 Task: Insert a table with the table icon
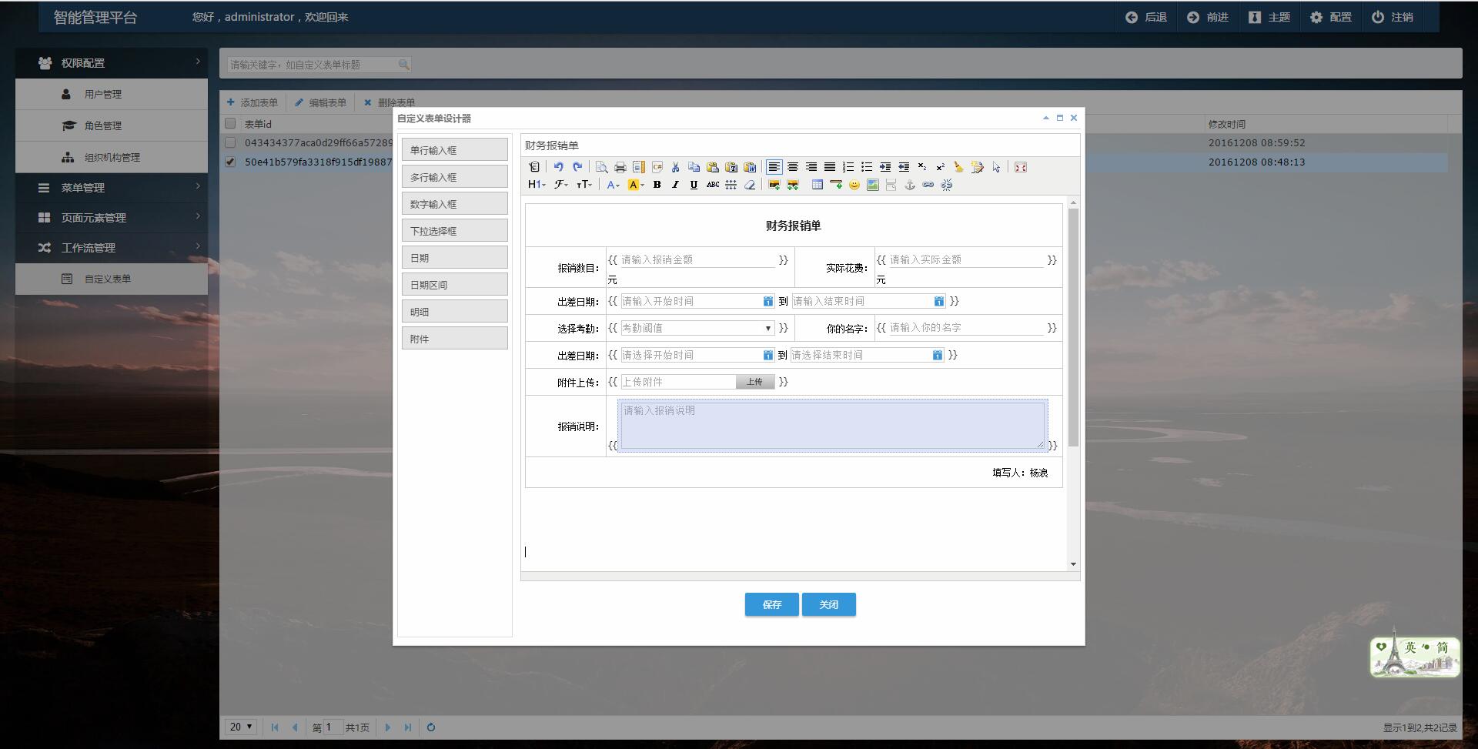pyautogui.click(x=818, y=185)
